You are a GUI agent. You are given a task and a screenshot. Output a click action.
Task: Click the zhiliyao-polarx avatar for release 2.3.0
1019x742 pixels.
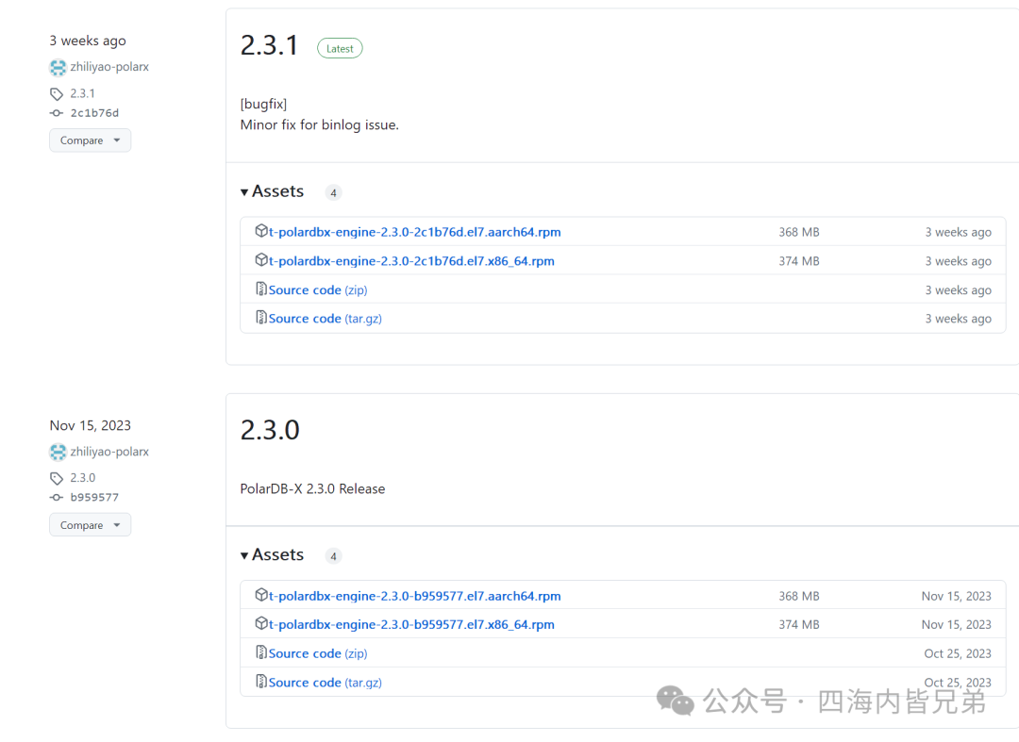point(58,452)
